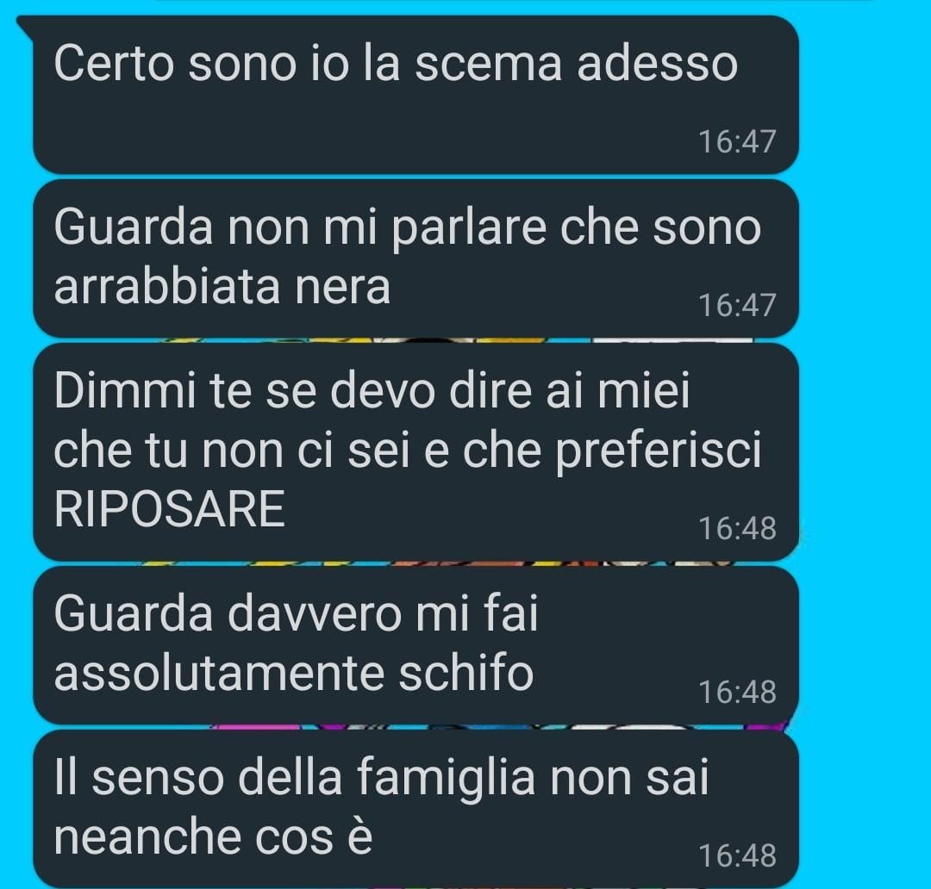Click the 16:48 timestamp beside "assolutamente schifo"
Screen dimensions: 931x889
737,692
